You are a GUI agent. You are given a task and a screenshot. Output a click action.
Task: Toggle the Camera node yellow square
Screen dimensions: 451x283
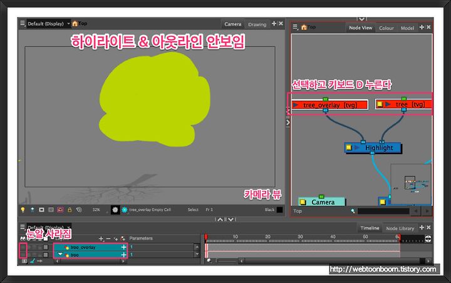point(303,202)
